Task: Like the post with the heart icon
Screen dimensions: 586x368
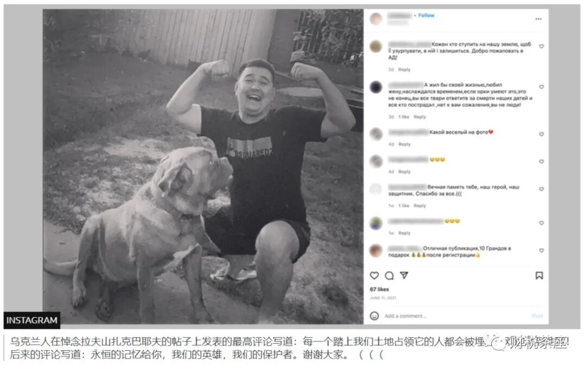Action: [374, 276]
